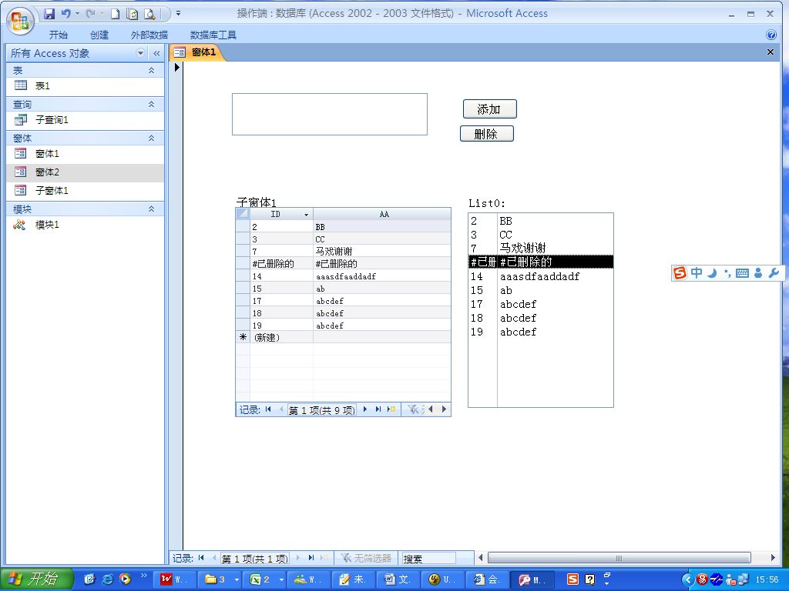The height and width of the screenshot is (591, 789).
Task: Click the New blank document icon
Action: pos(116,14)
